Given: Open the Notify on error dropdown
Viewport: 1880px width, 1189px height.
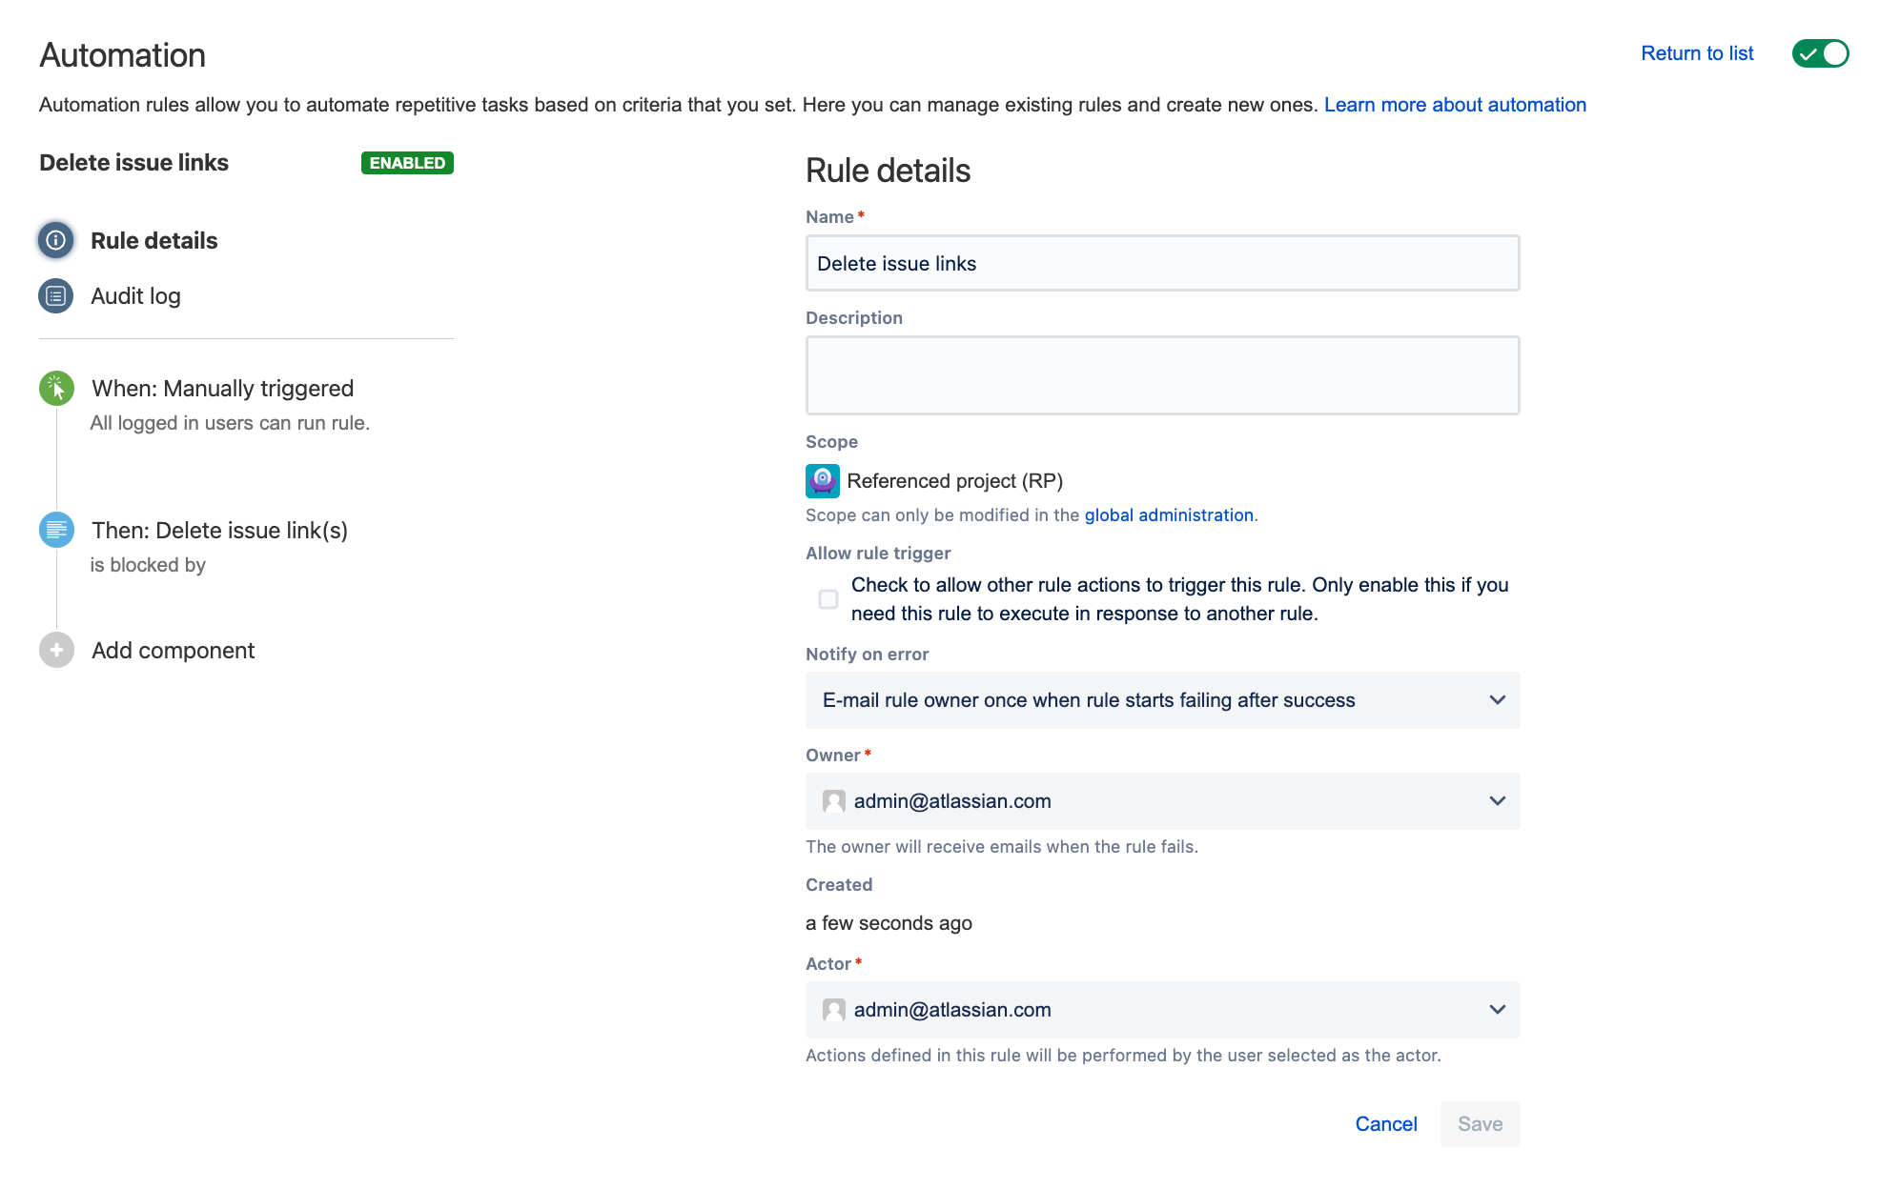Looking at the screenshot, I should [1497, 700].
